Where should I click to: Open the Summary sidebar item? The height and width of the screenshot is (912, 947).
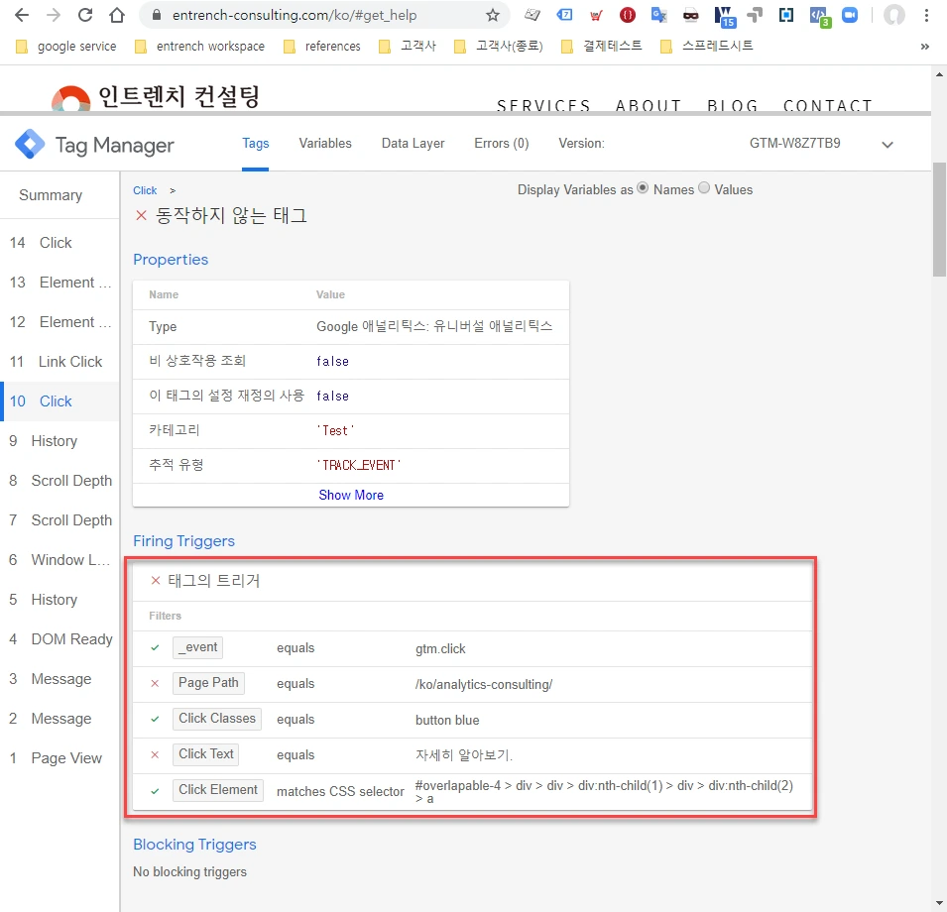coord(51,195)
